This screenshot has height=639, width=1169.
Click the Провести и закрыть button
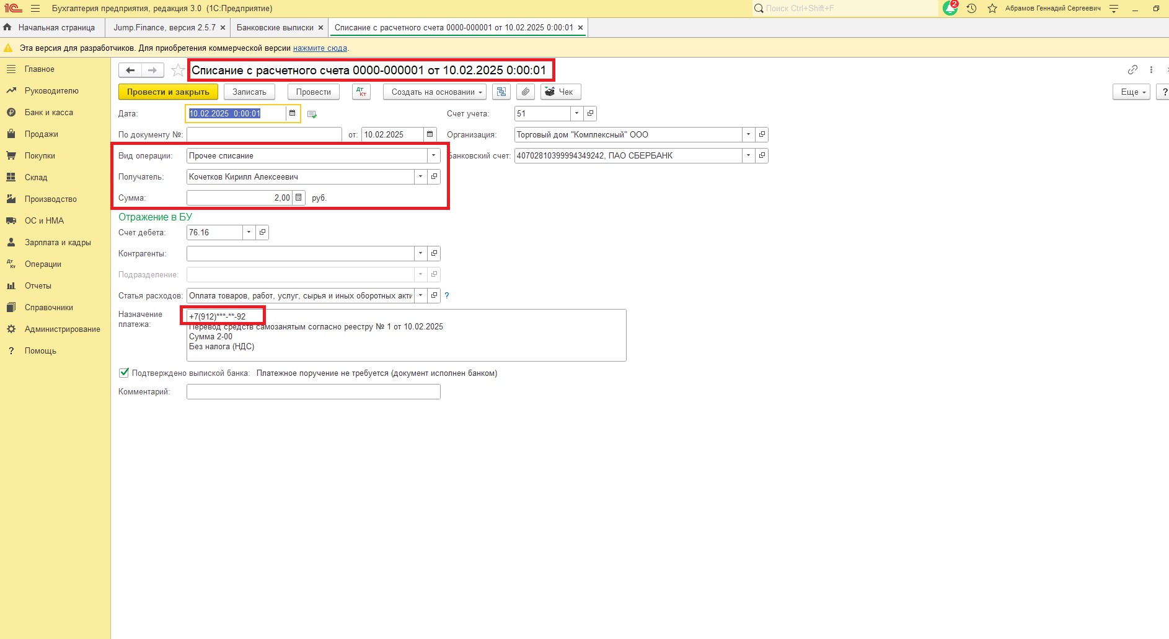(x=168, y=92)
